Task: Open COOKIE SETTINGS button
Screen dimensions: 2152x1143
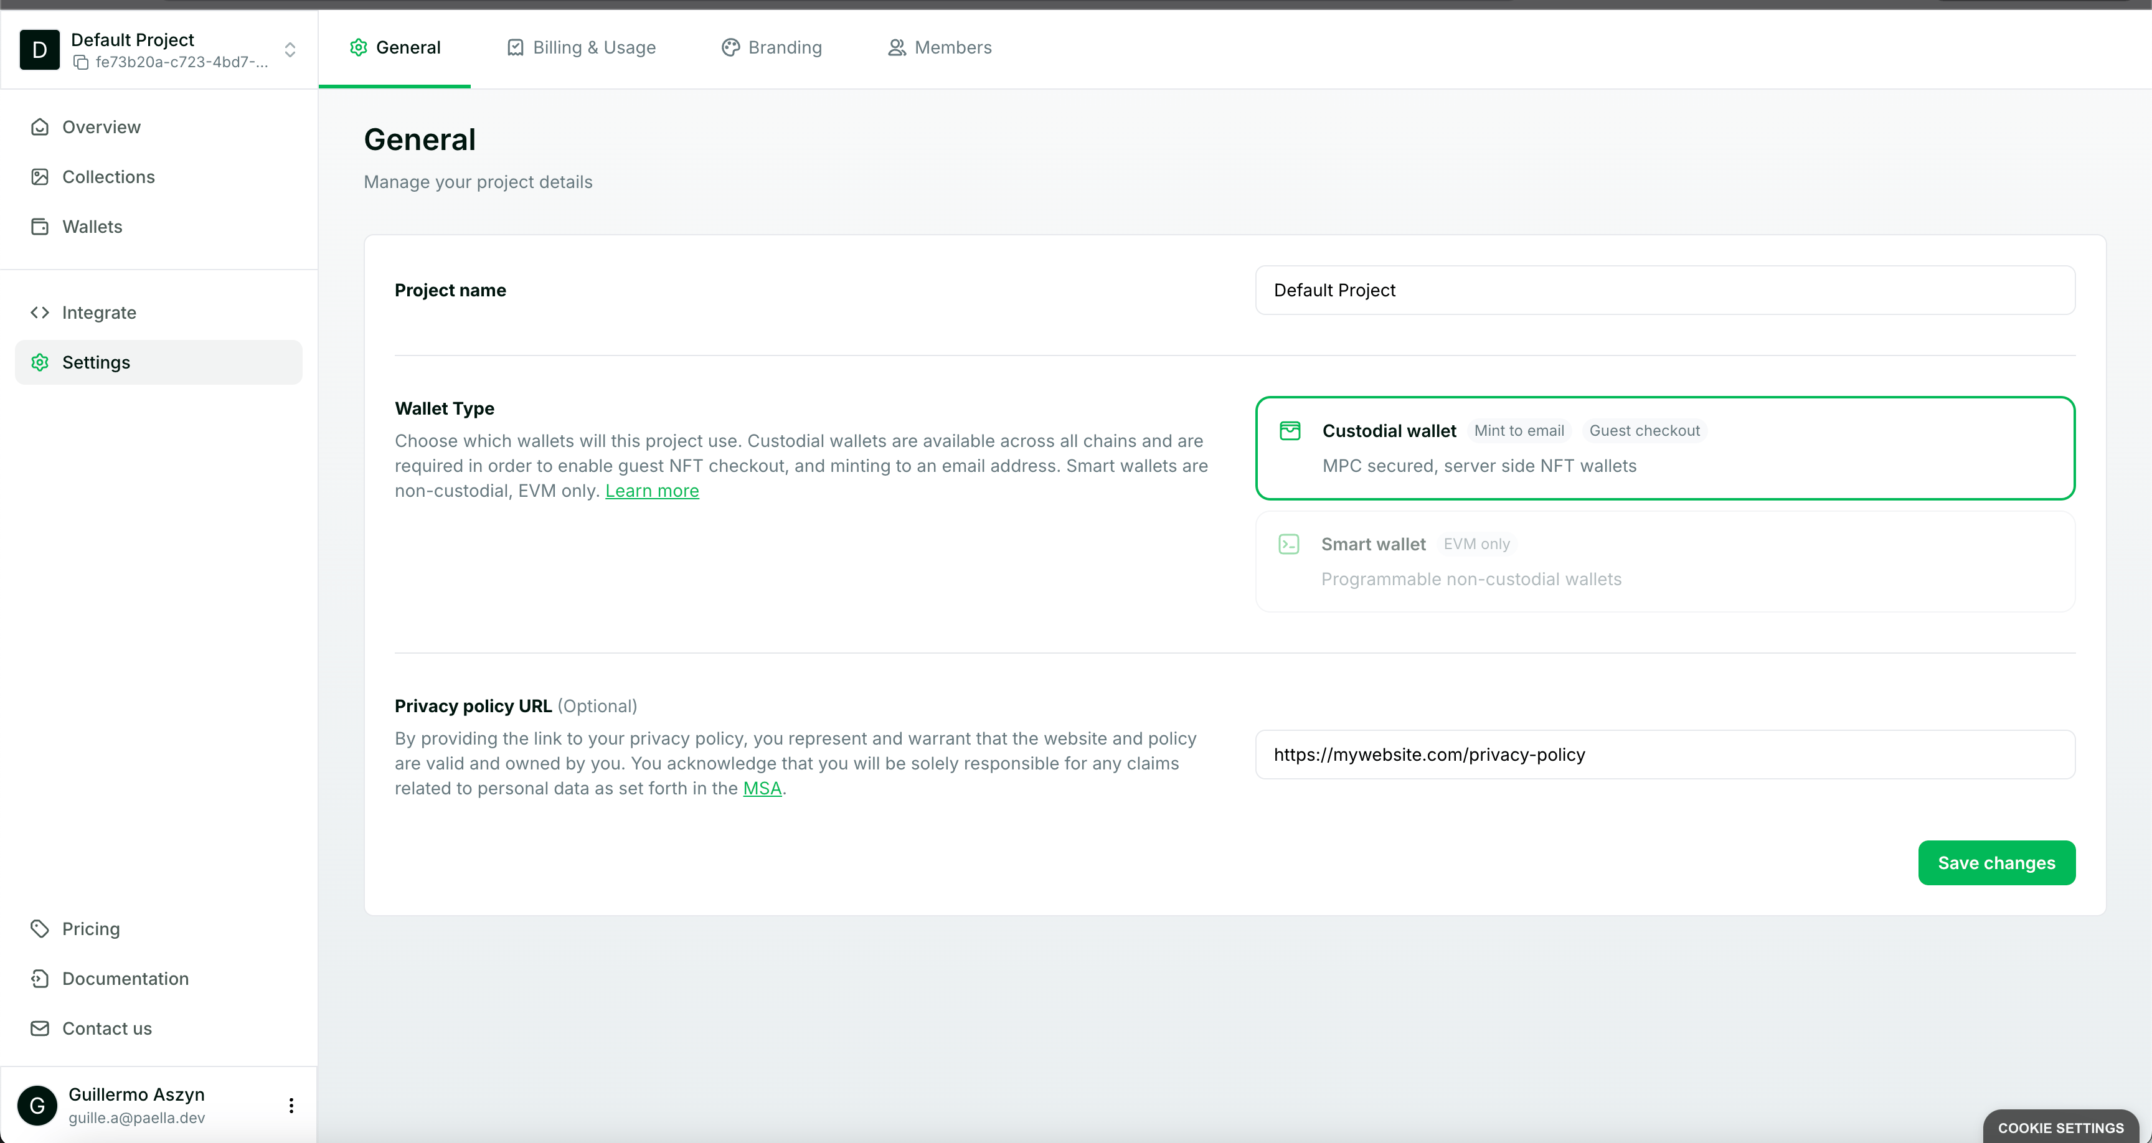Action: pos(2061,1127)
